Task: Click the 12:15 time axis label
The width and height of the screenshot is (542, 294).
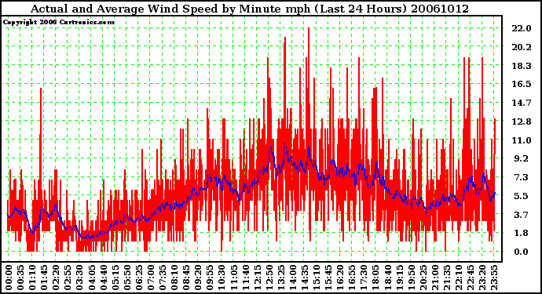Action: [x=257, y=278]
